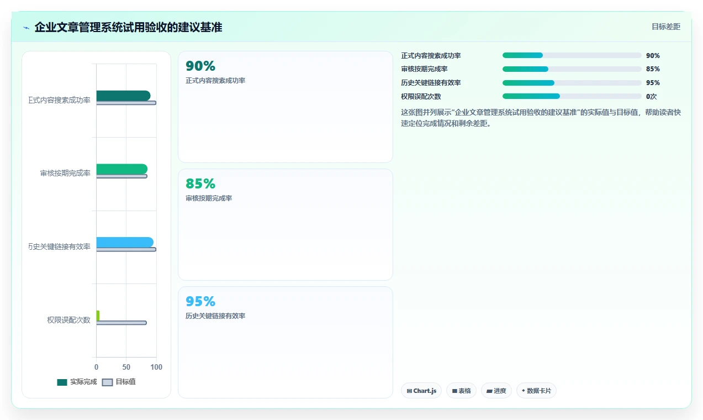Click the 0次 value text
The width and height of the screenshot is (703, 420).
click(x=651, y=97)
